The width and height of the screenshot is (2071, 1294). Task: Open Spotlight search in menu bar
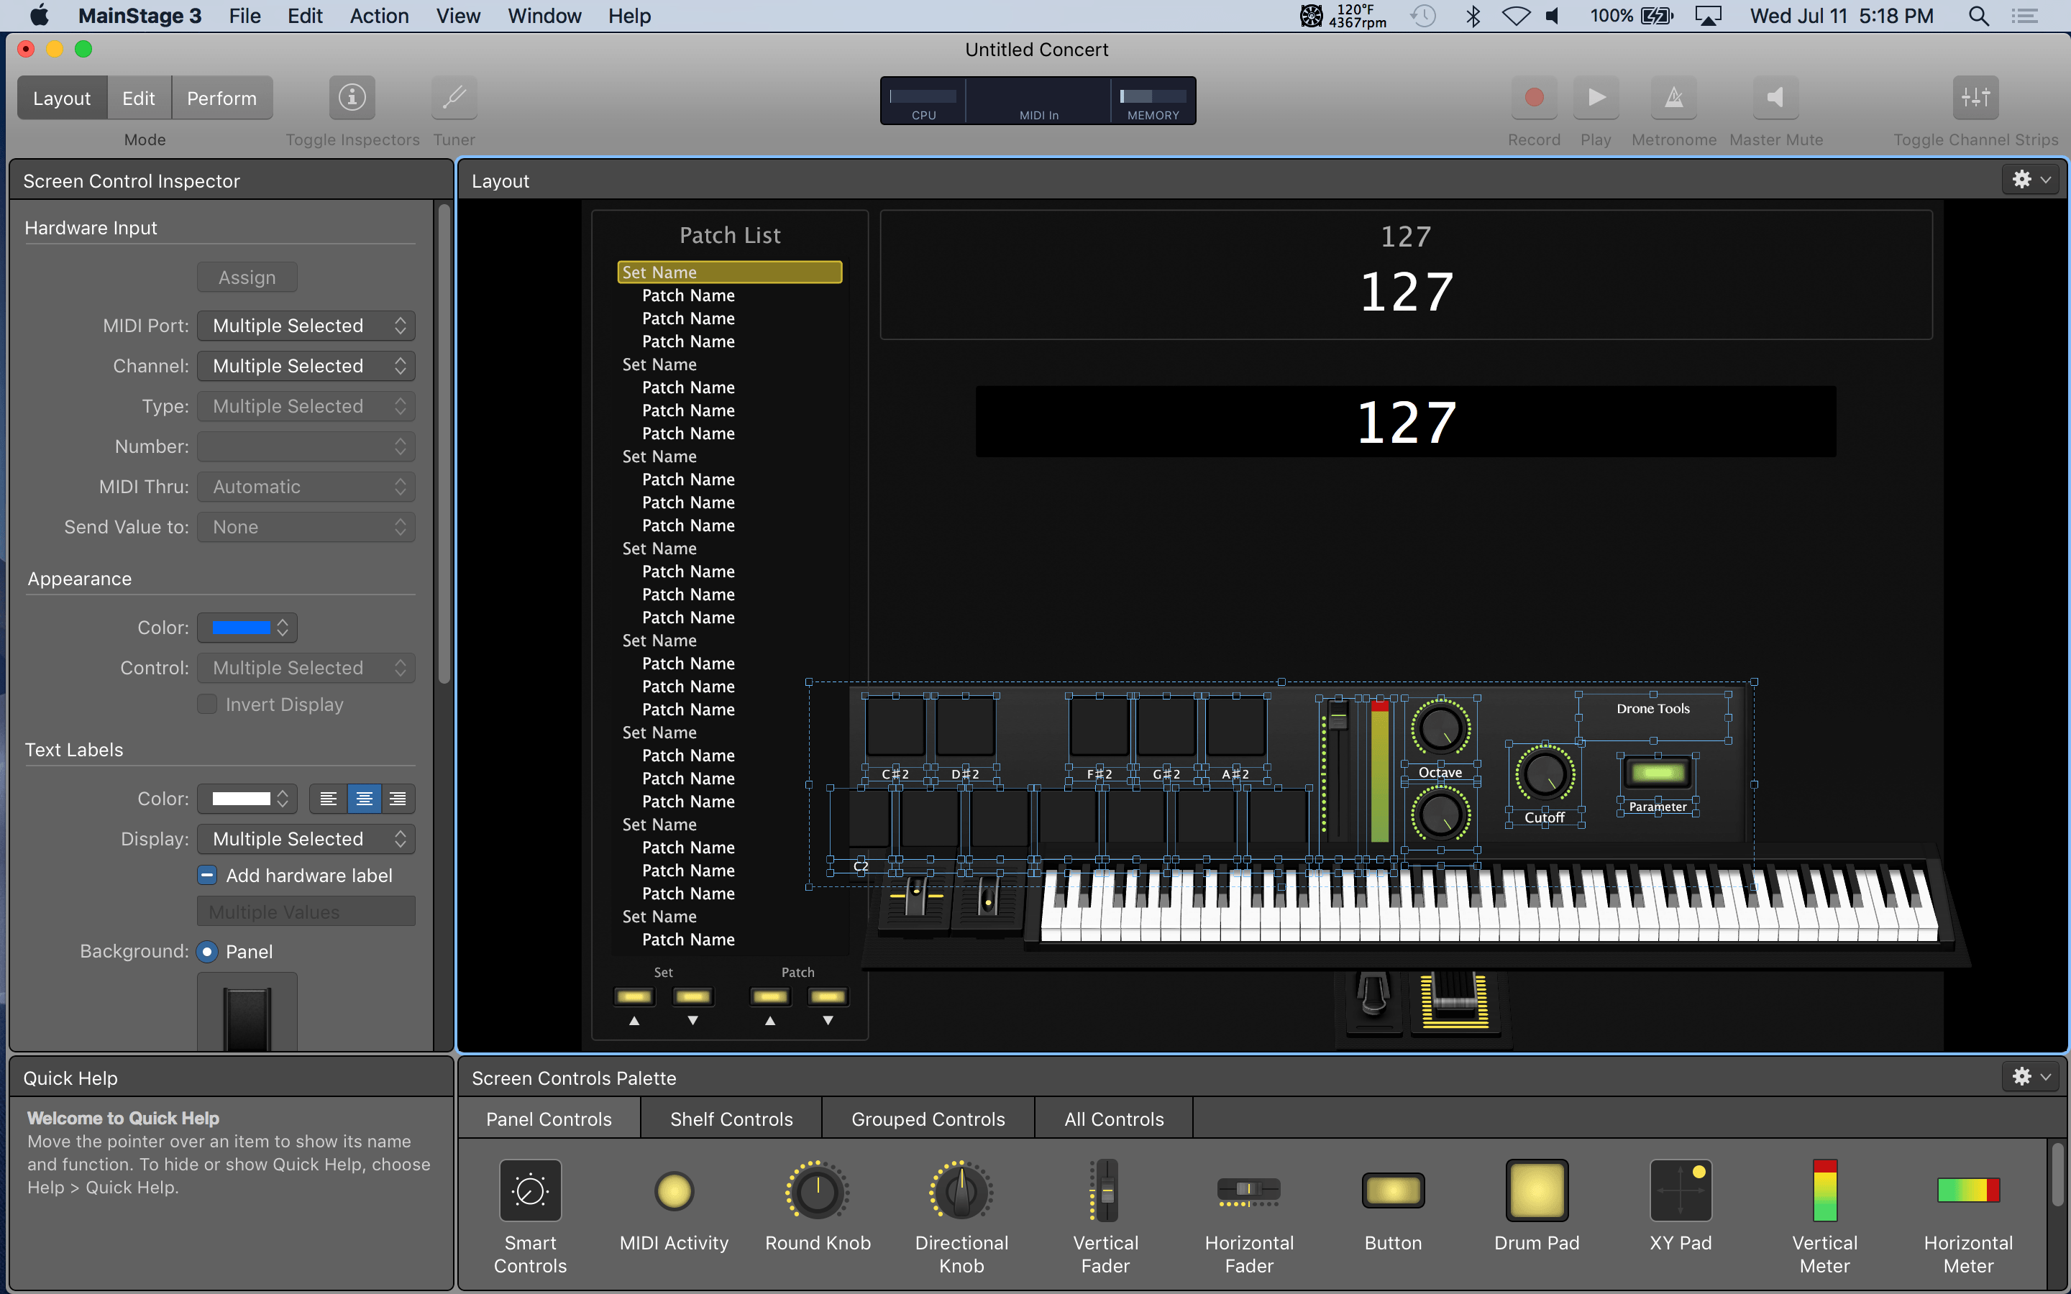coord(1978,17)
